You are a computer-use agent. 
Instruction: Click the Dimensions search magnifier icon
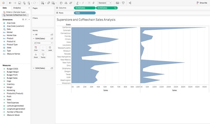point(26,20)
